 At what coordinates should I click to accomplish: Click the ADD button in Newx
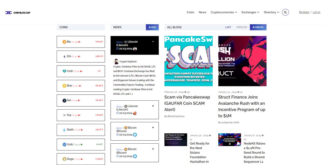pos(152,27)
